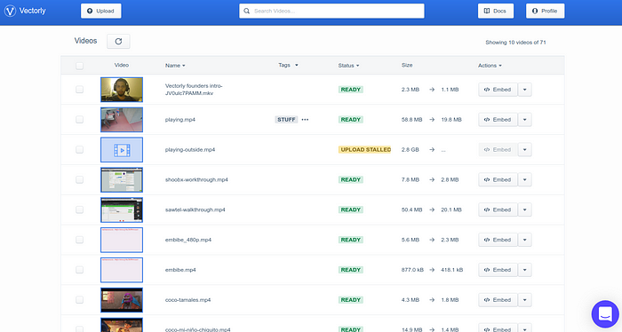
Task: Click the READY badge for playing.mp4
Action: click(351, 120)
